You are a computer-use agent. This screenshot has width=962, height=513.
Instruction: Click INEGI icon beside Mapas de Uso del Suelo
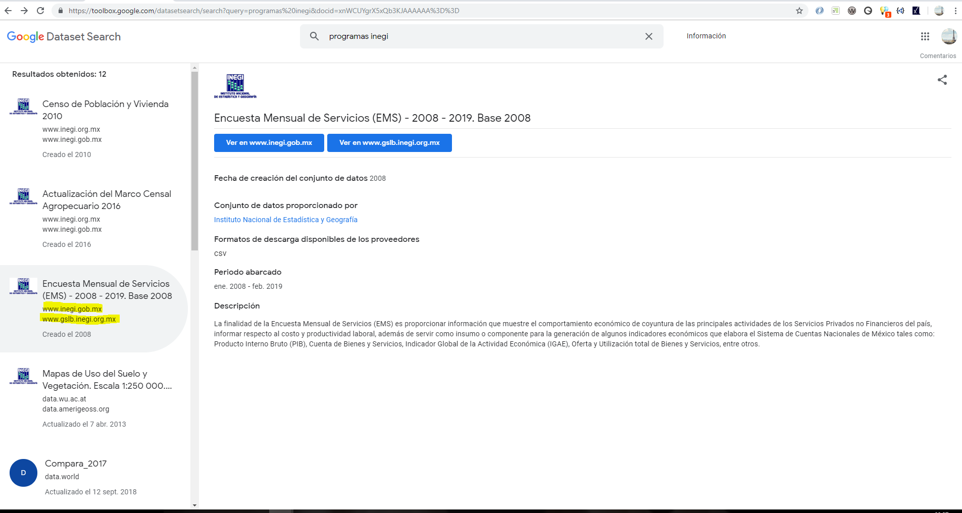point(23,377)
